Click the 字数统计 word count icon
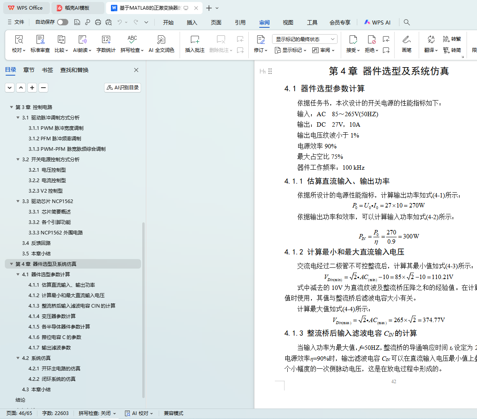The height and width of the screenshot is (419, 477). click(x=106, y=40)
